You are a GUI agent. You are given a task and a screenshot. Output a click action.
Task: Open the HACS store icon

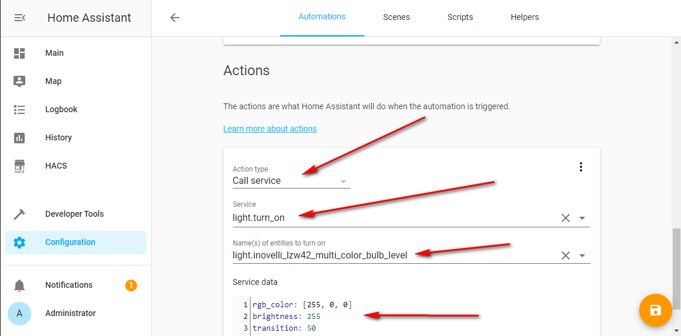pos(19,166)
